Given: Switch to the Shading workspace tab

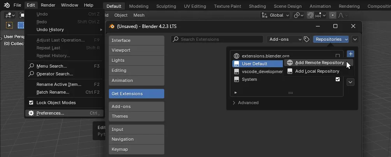Looking at the screenshot, I should pos(257,6).
